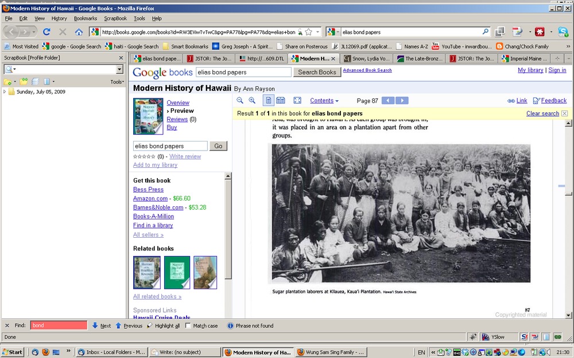The image size is (574, 358).
Task: Open the ScrapBook search field dropdown arrow
Action: (x=119, y=69)
